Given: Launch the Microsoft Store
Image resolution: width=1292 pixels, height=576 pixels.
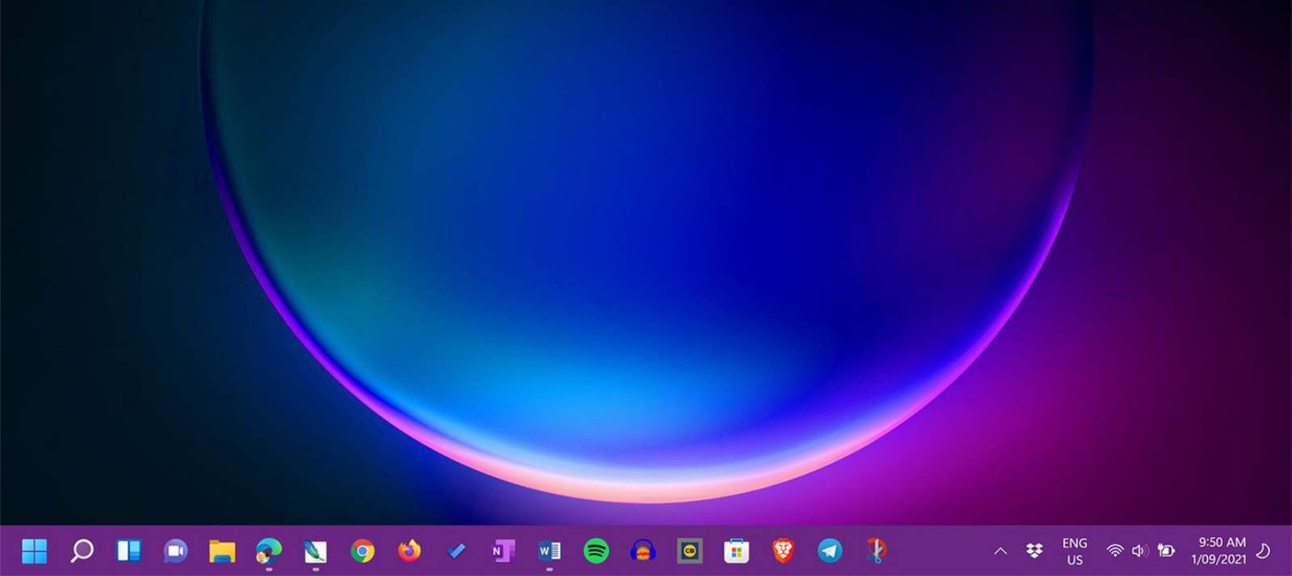Looking at the screenshot, I should [736, 550].
